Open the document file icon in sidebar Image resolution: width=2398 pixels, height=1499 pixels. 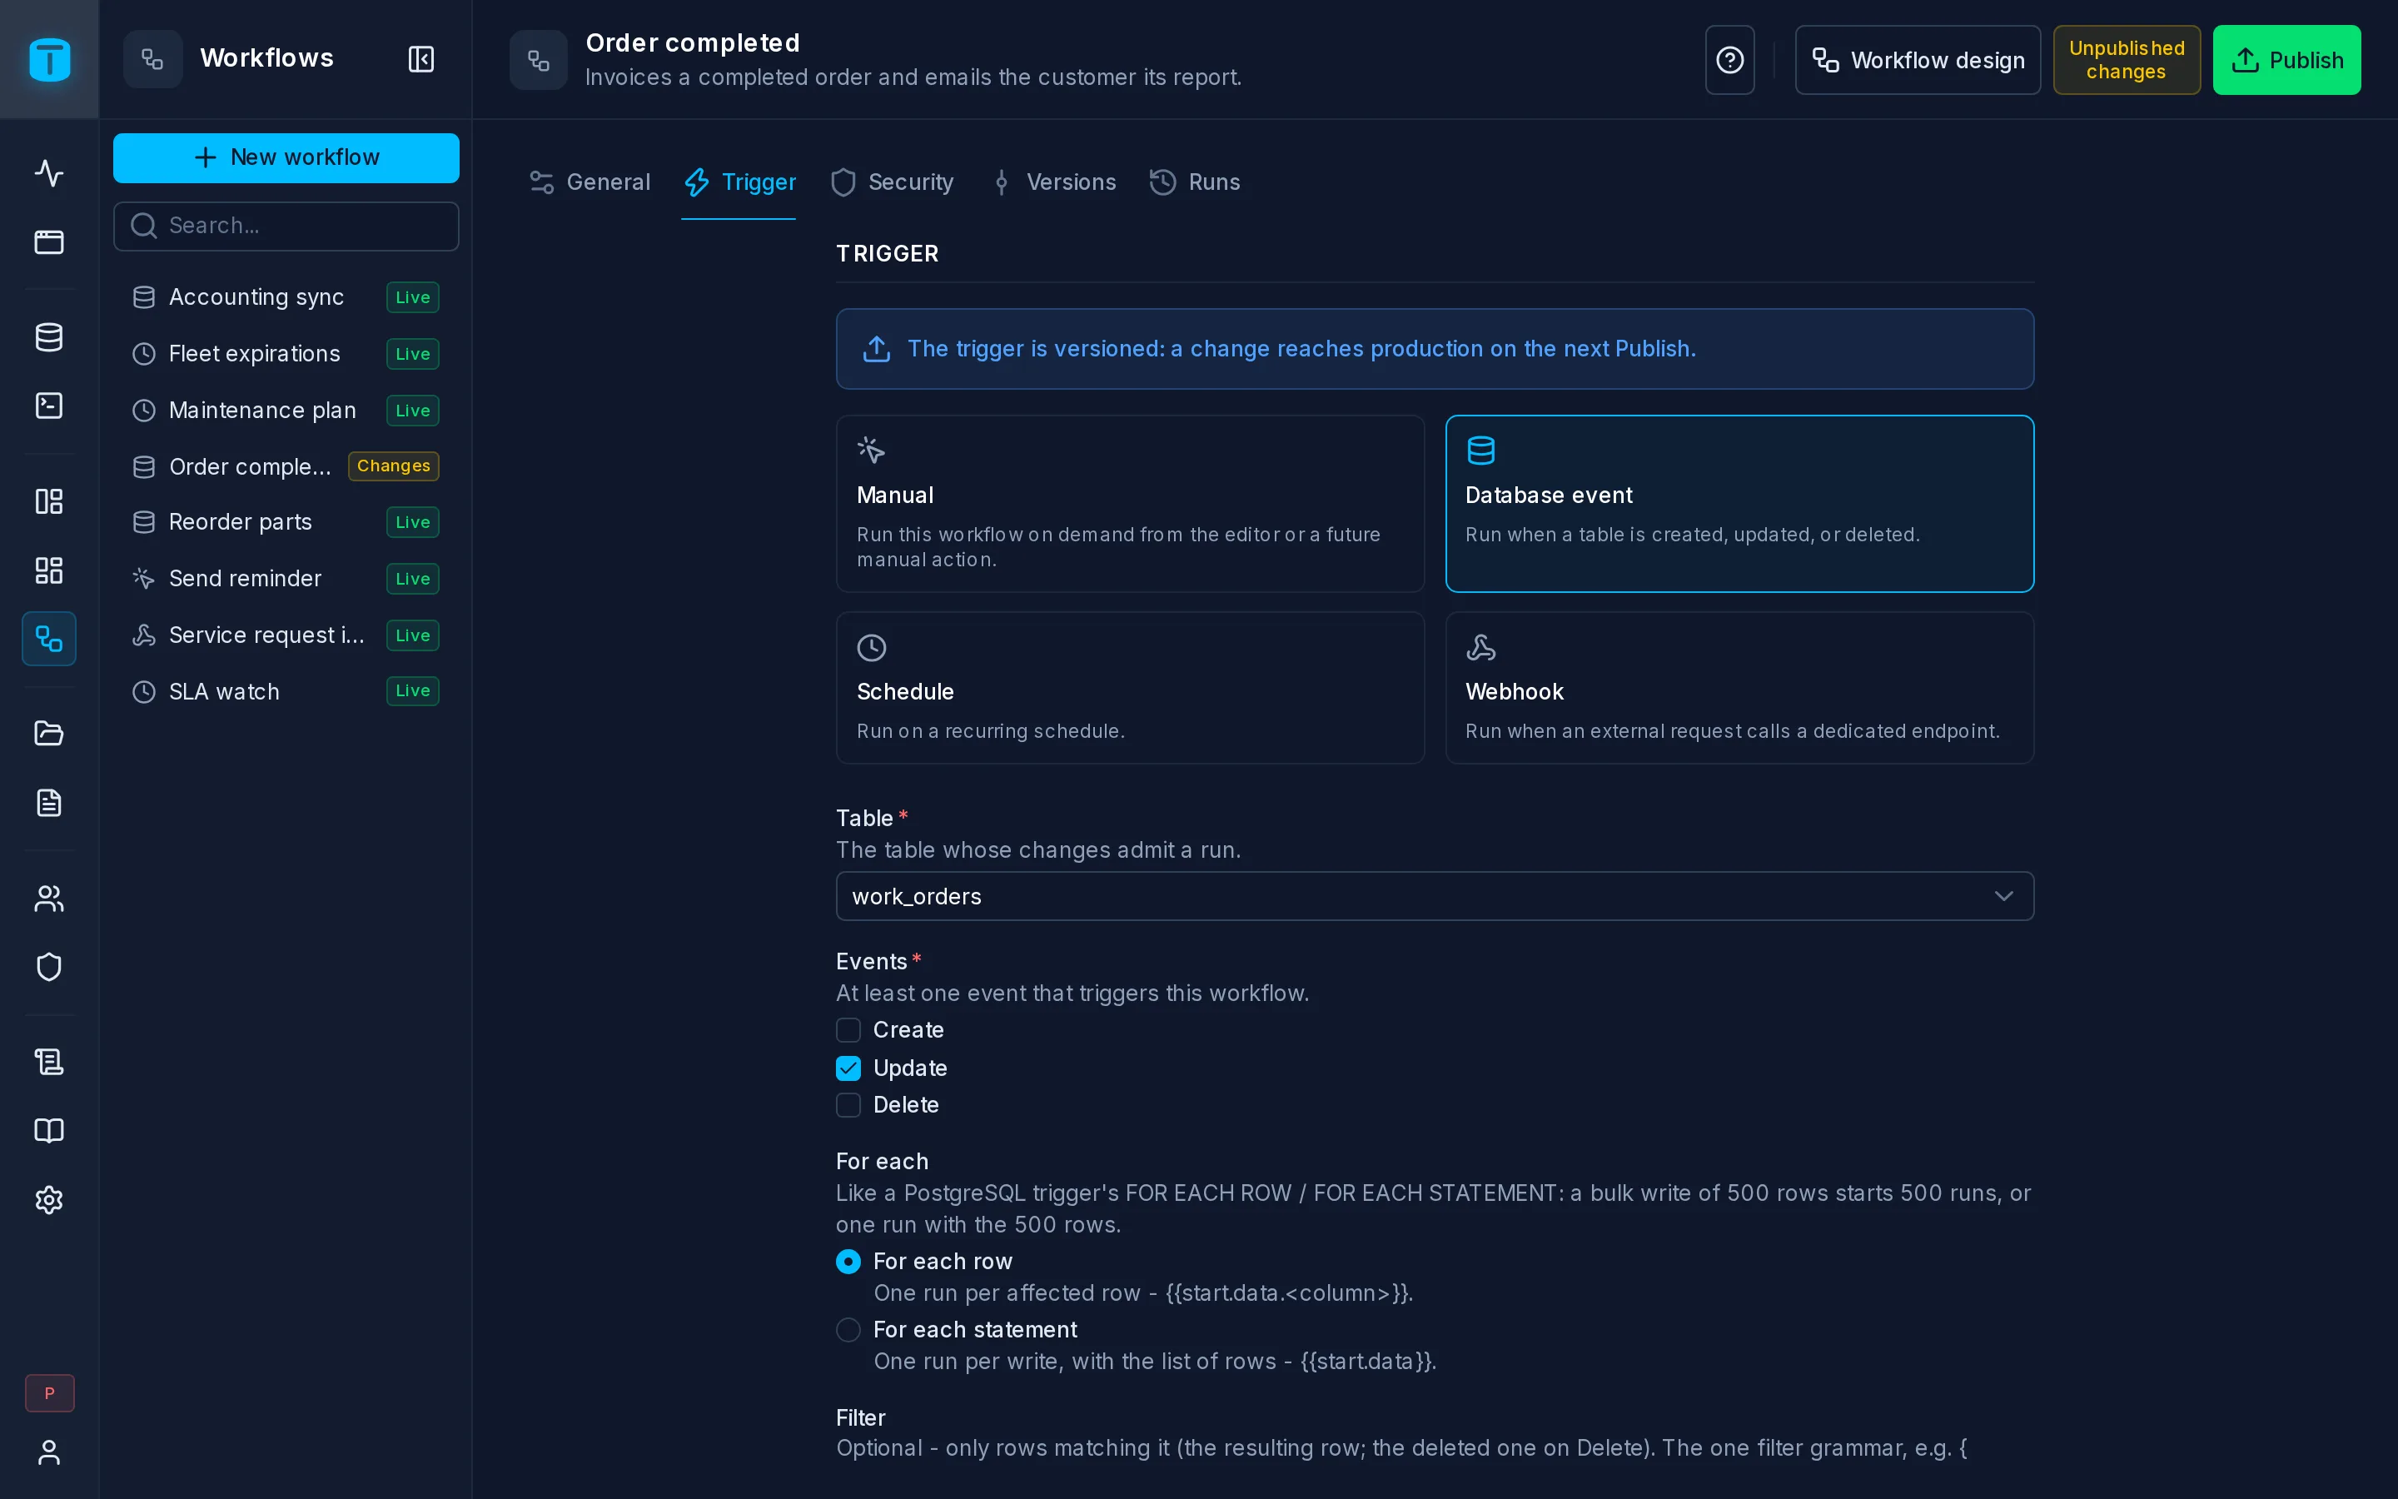pos(48,802)
